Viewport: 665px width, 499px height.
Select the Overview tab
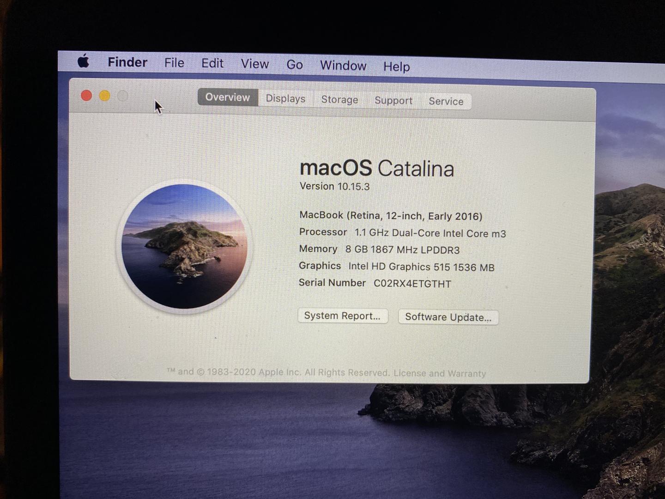(228, 97)
